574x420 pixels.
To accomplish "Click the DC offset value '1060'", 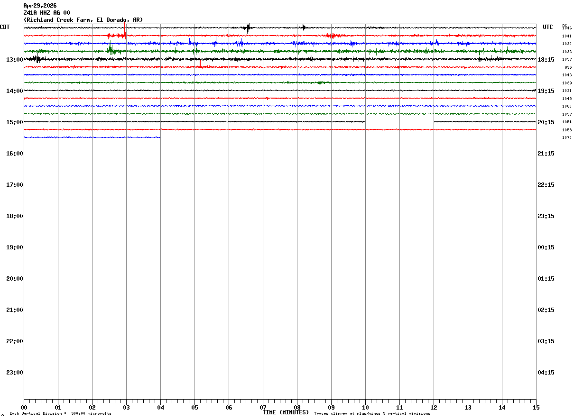I will pos(567,106).
